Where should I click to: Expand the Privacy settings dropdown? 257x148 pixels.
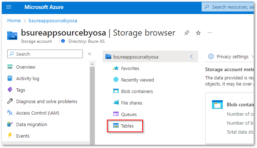(252, 57)
